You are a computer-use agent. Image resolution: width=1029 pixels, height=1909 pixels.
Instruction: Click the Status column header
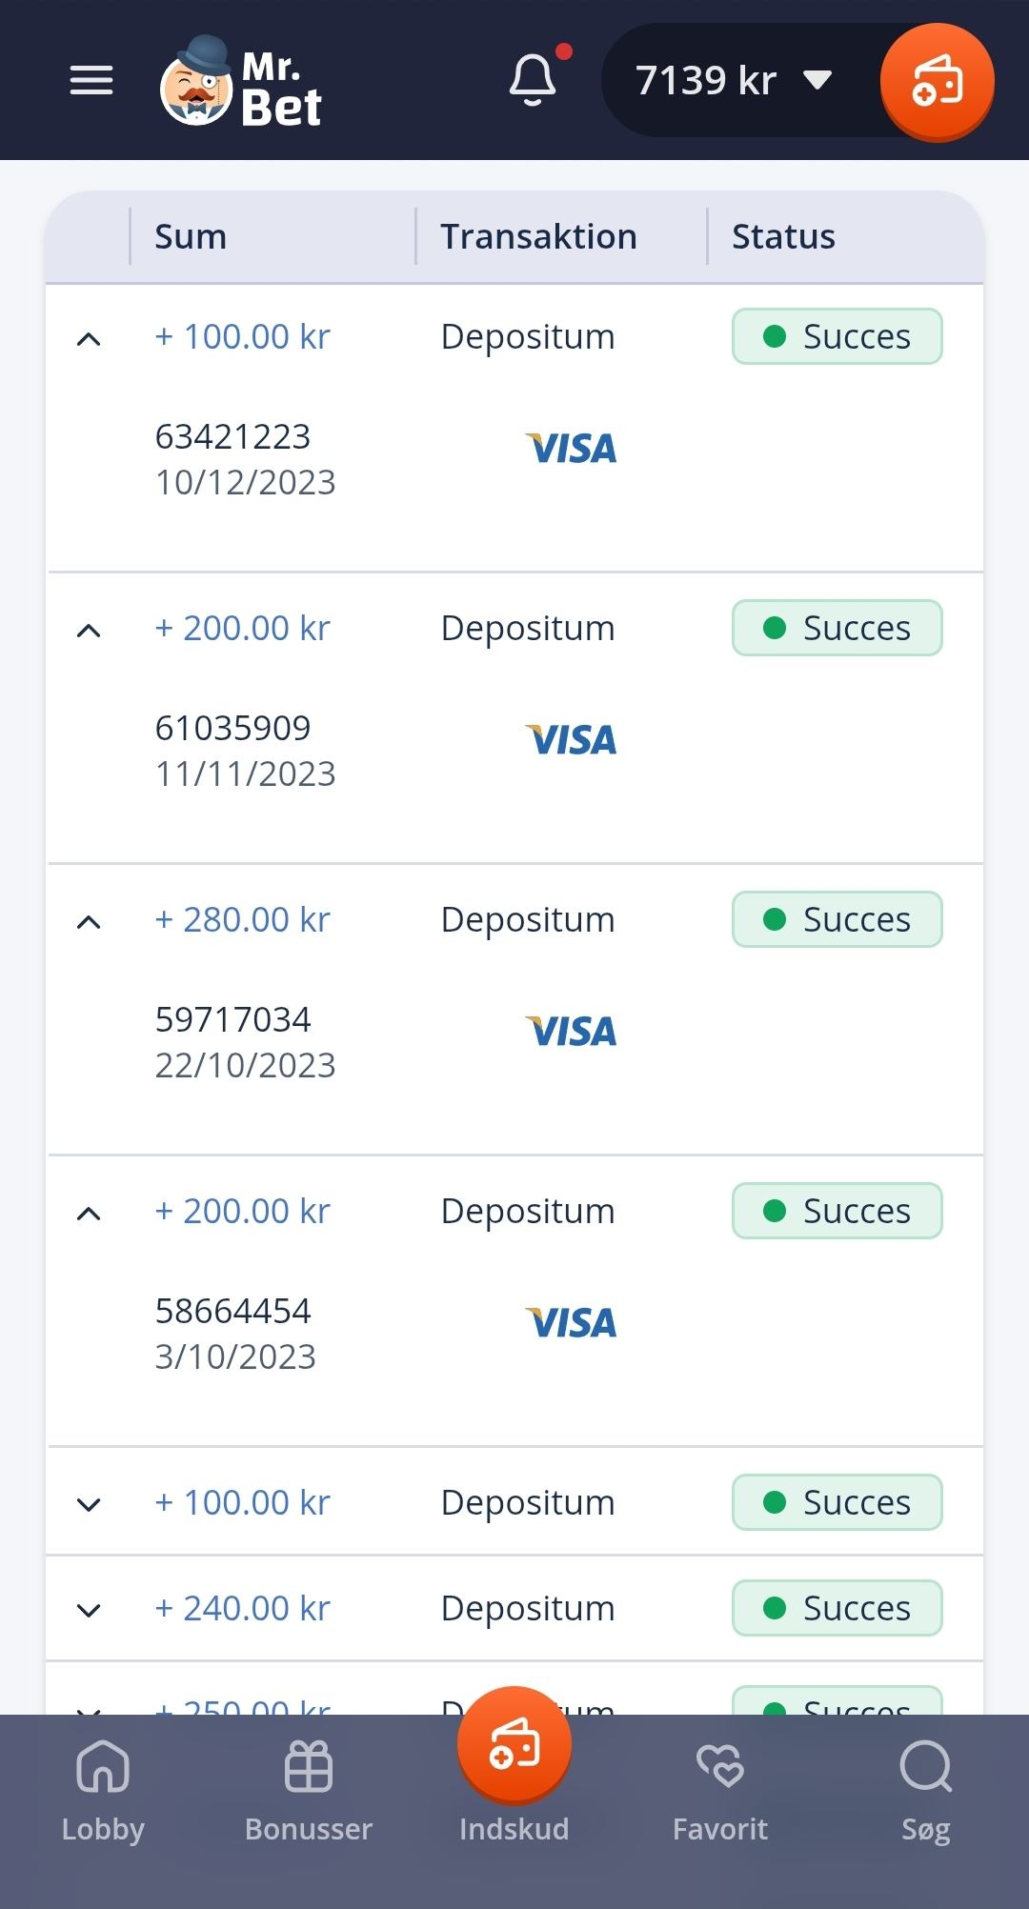[x=783, y=236]
